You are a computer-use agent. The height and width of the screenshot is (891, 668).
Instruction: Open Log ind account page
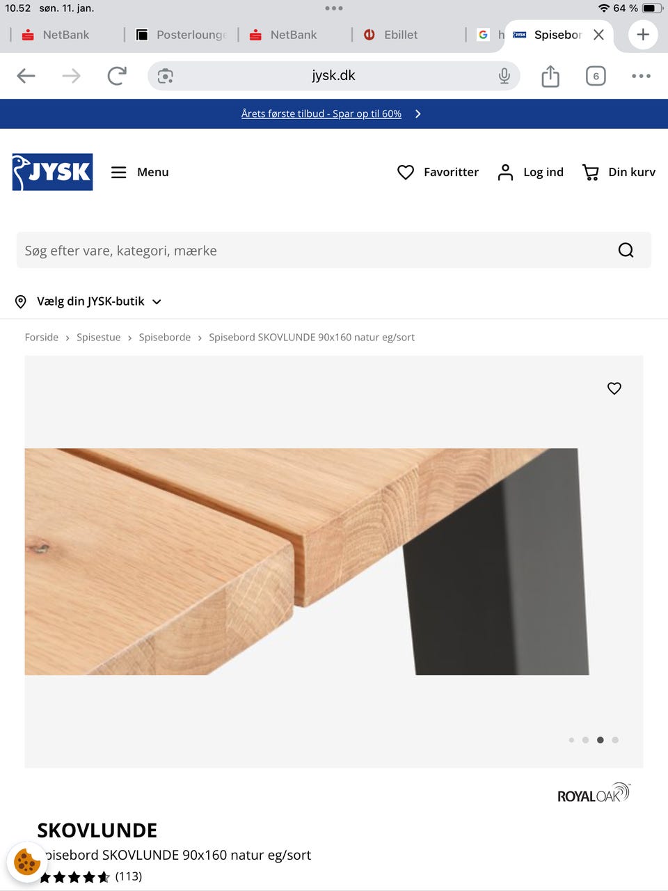pyautogui.click(x=531, y=172)
